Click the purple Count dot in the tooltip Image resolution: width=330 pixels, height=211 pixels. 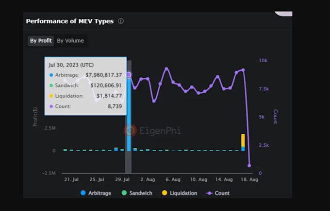(51, 106)
